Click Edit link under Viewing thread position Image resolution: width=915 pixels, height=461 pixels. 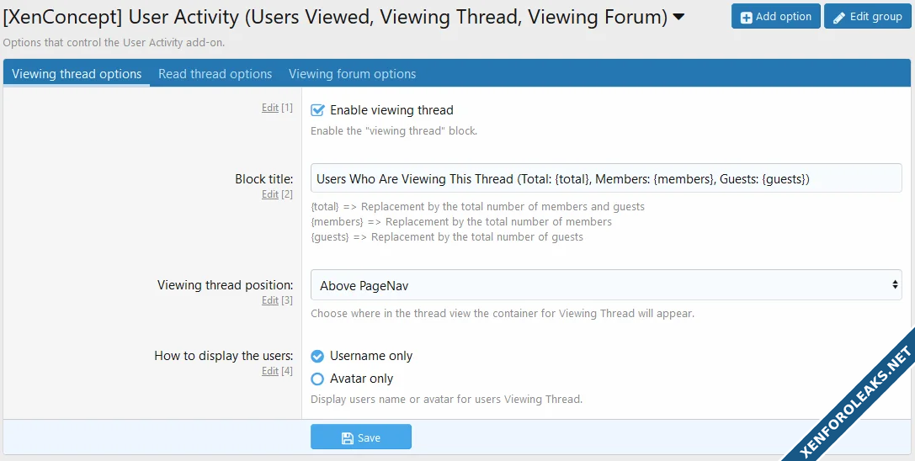[269, 300]
